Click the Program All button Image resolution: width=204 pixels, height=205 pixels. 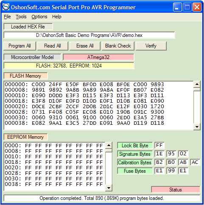pyautogui.click(x=20, y=46)
